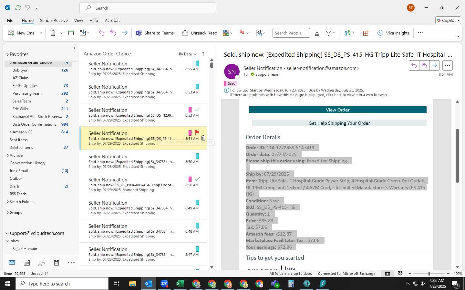The width and height of the screenshot is (465, 290).
Task: Click the Saad category tag
Action: 231,83
